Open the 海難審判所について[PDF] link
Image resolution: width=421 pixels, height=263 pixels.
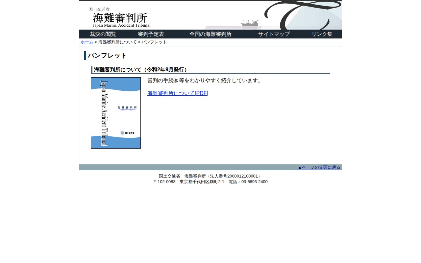click(178, 93)
